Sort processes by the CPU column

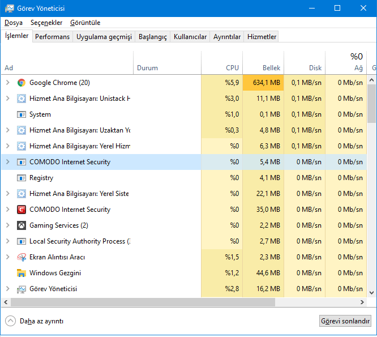(232, 68)
